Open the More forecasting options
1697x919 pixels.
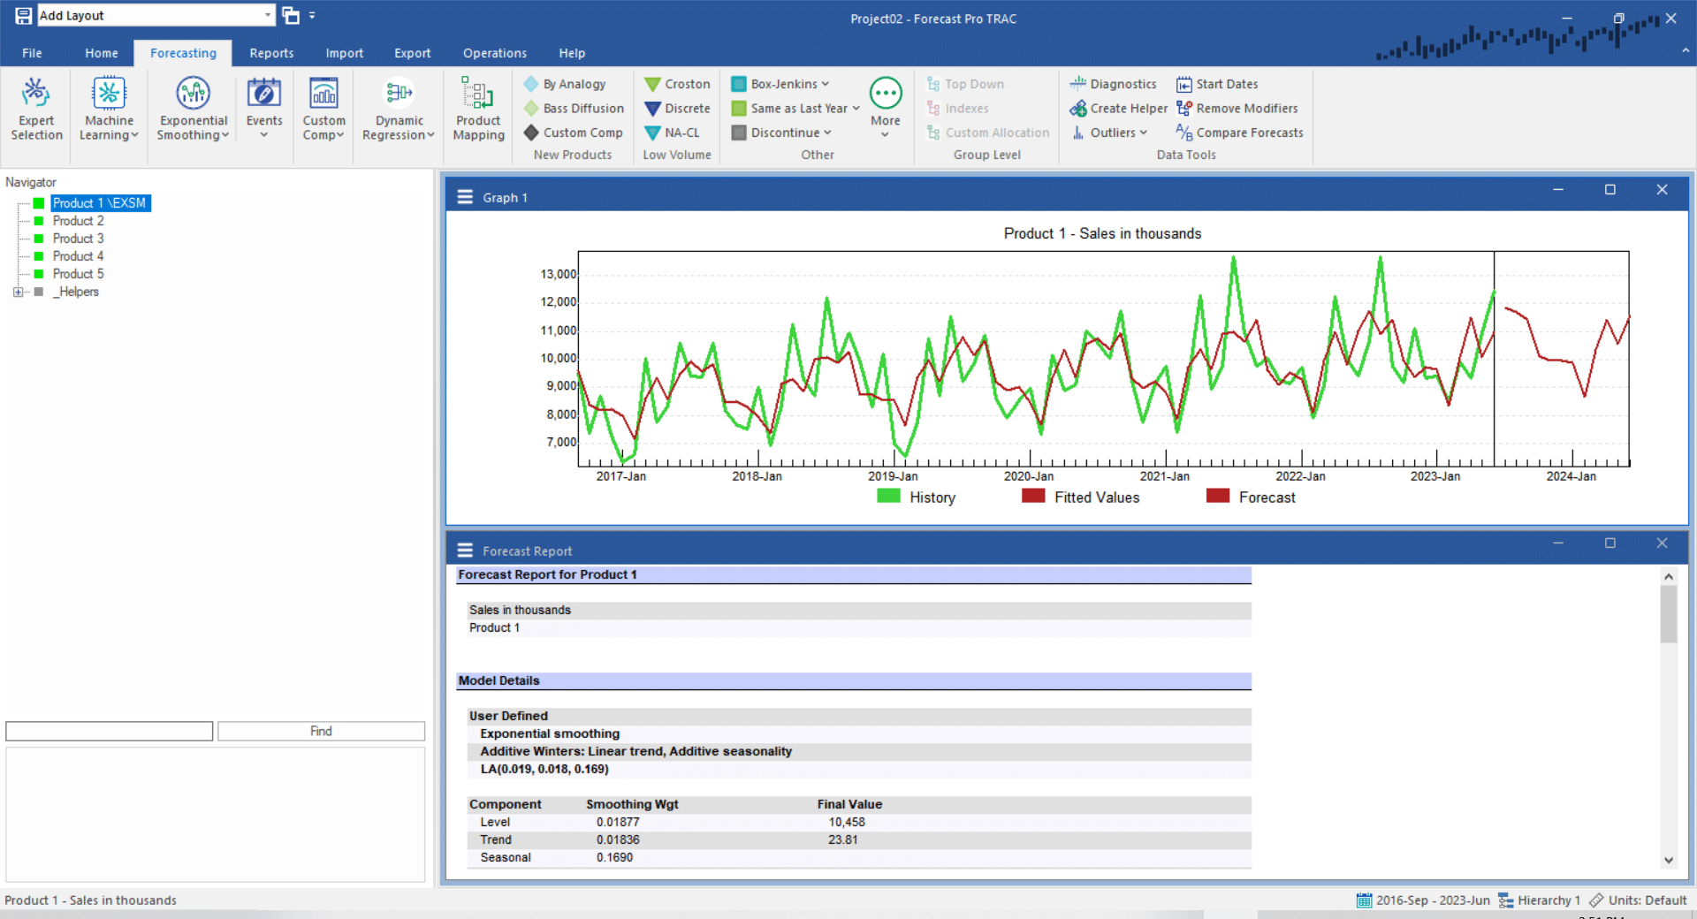click(885, 107)
